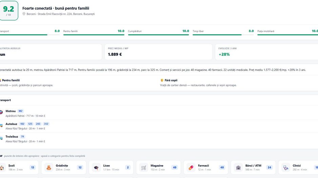318x178 pixels.
Task: Select bus line 243 badge
Action: tap(38, 124)
